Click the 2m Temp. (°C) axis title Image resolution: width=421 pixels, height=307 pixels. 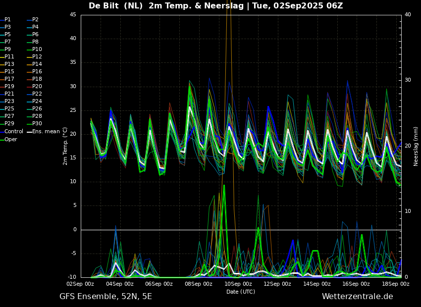pos(65,146)
